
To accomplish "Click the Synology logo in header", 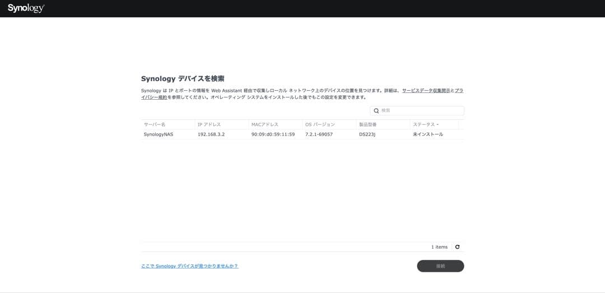I will (26, 8).
